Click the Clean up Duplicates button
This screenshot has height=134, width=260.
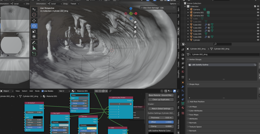161,99
